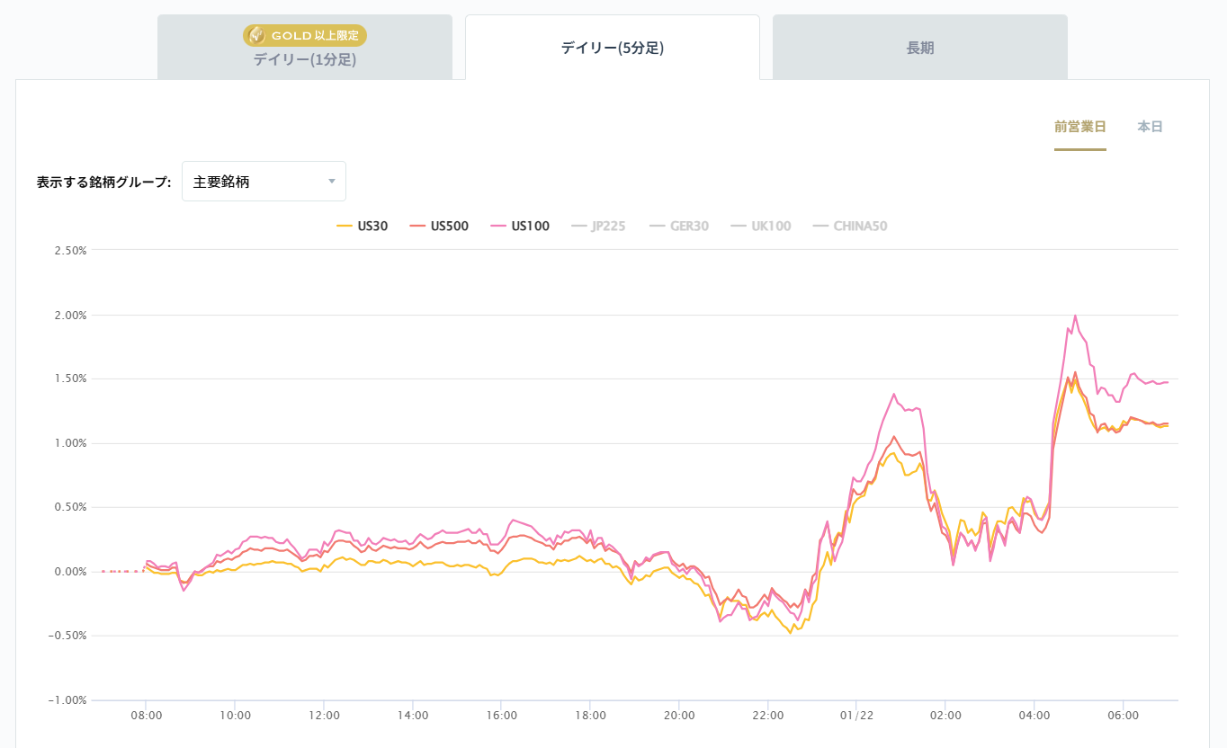Select the デイリー(5分足) tab

612,48
